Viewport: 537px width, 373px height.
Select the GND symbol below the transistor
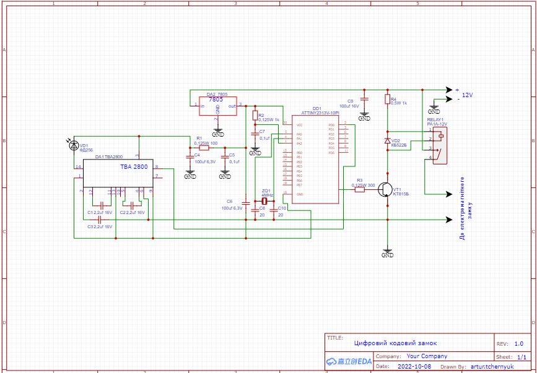coord(387,253)
